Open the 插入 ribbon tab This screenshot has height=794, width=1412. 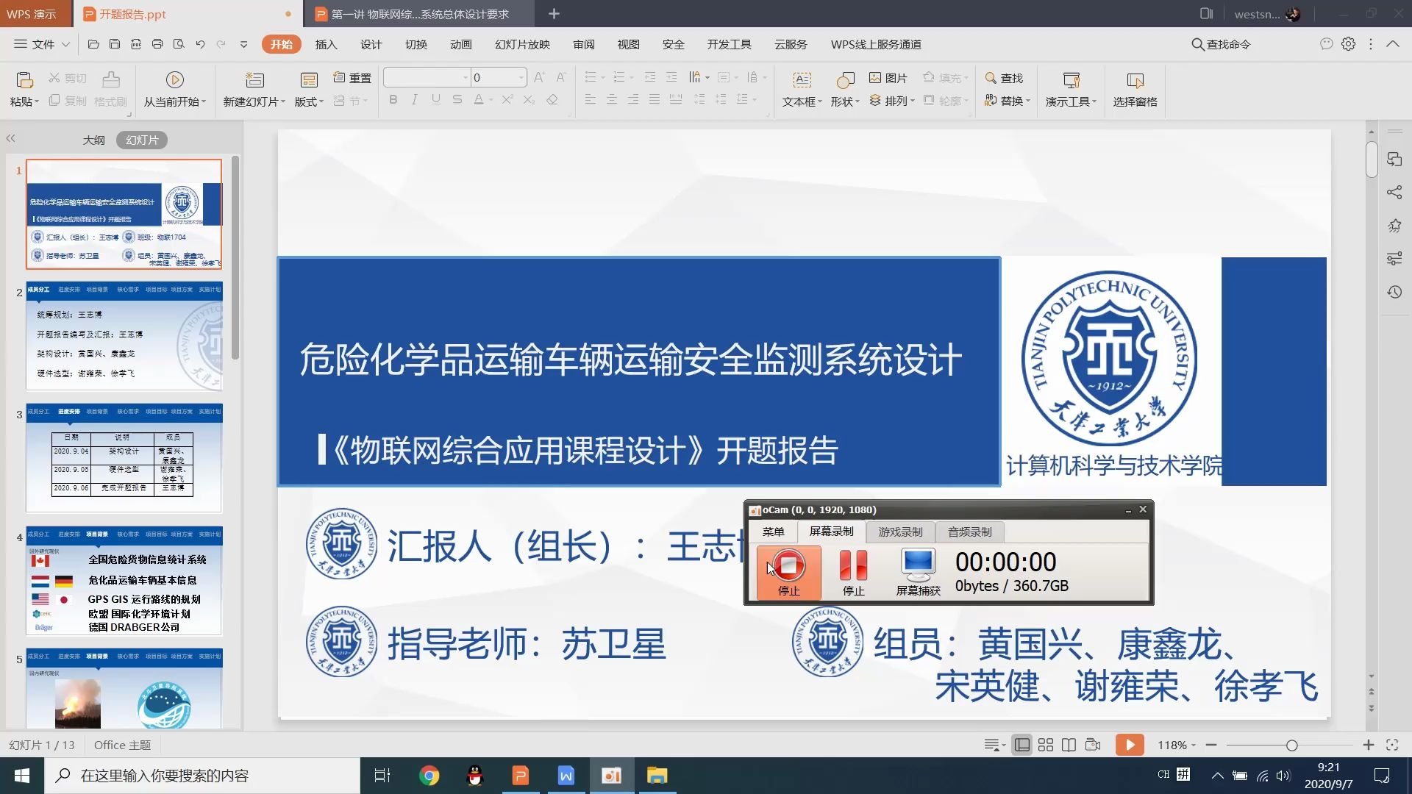pyautogui.click(x=326, y=44)
